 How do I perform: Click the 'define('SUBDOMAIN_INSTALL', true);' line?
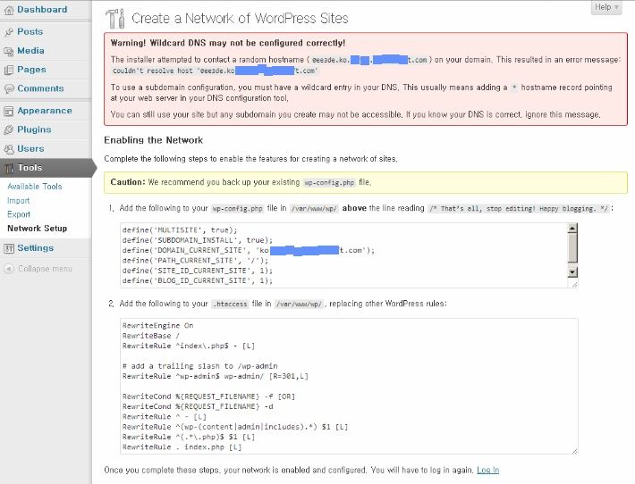point(198,240)
